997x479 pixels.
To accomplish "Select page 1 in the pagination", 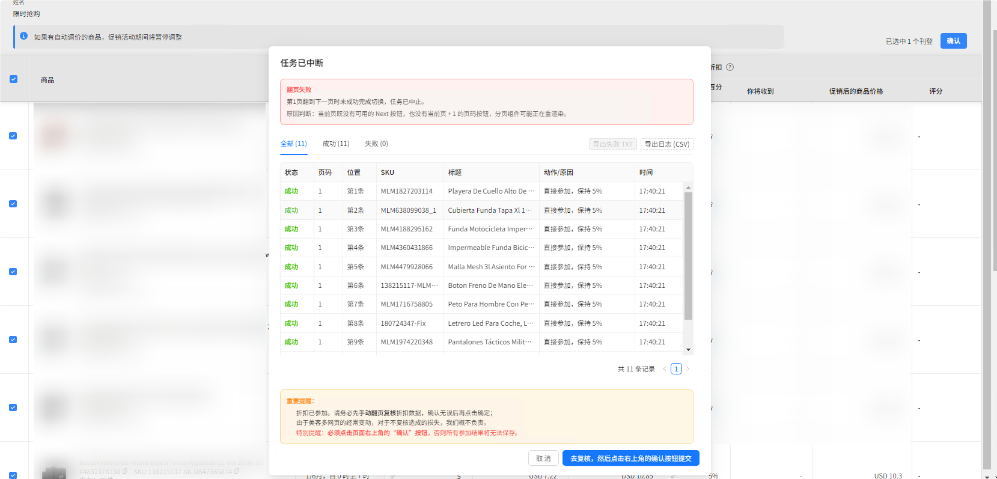I will (x=676, y=369).
